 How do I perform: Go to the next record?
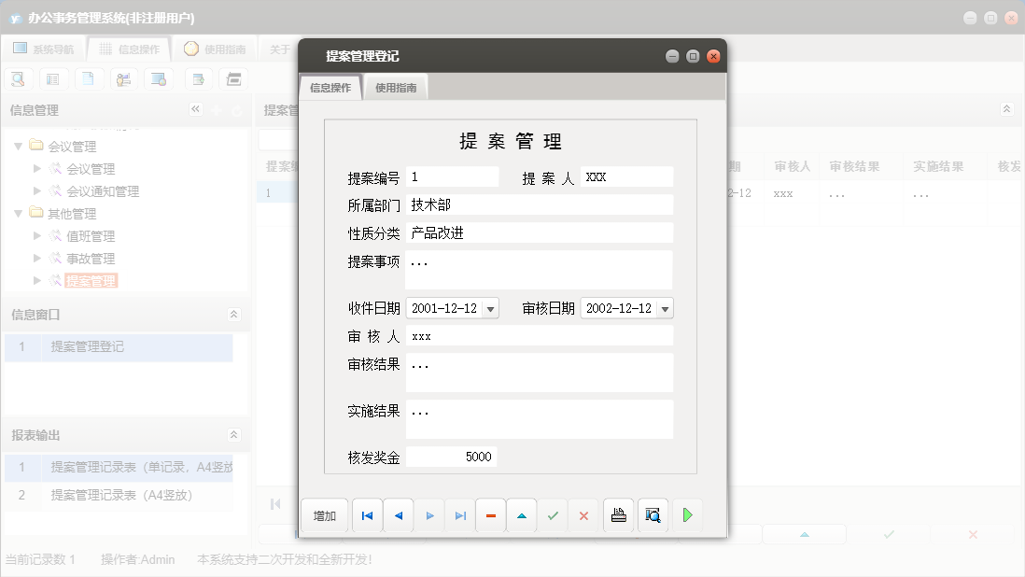coord(428,514)
